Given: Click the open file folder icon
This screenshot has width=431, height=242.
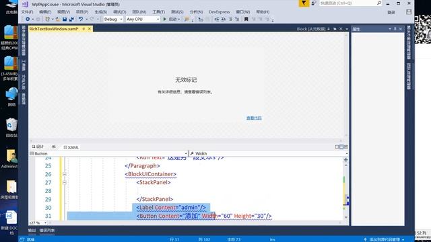Looking at the screenshot, I should click(58, 19).
